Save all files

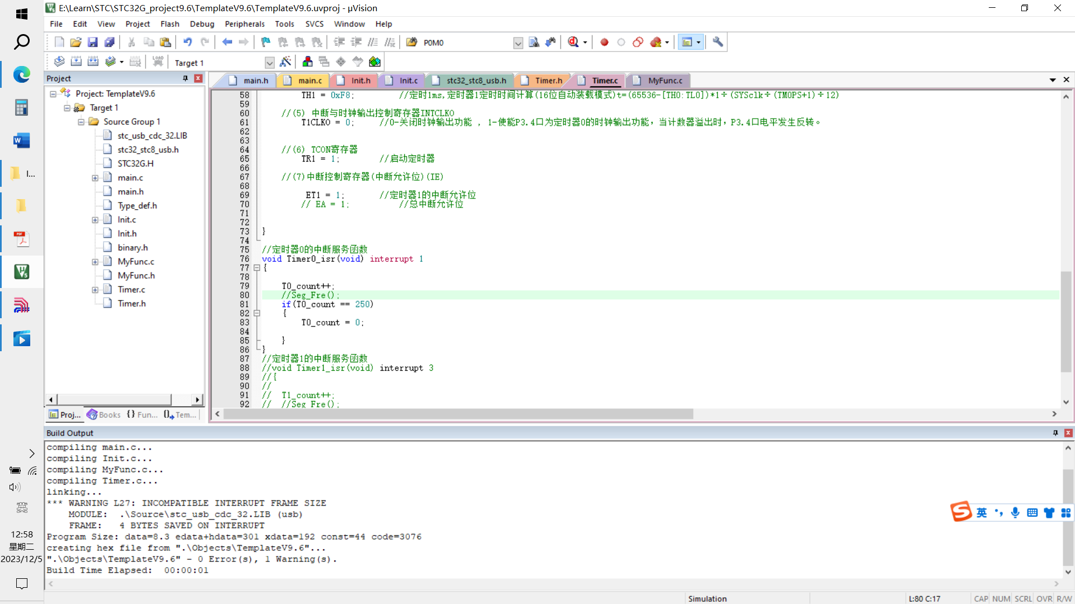109,42
